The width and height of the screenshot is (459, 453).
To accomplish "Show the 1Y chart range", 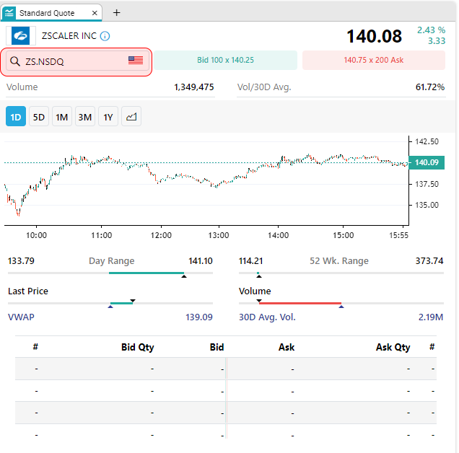I will (108, 117).
